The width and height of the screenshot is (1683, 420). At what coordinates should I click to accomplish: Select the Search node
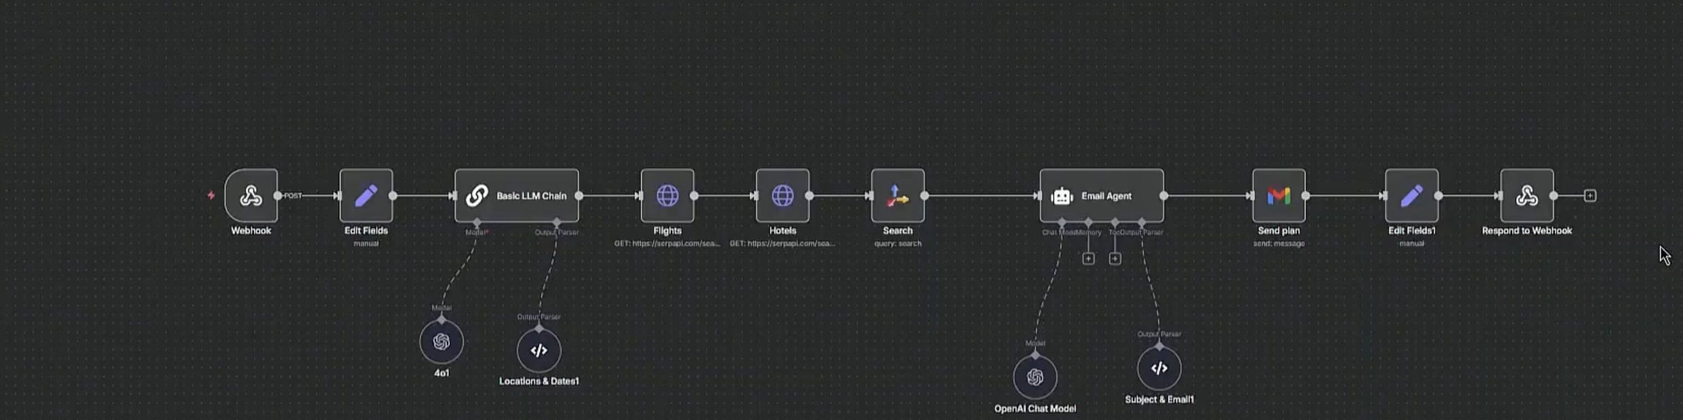(898, 196)
